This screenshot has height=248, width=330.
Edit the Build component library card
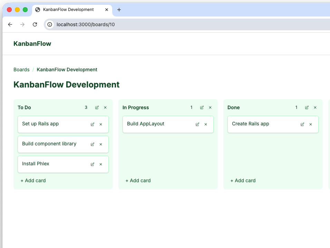point(93,144)
